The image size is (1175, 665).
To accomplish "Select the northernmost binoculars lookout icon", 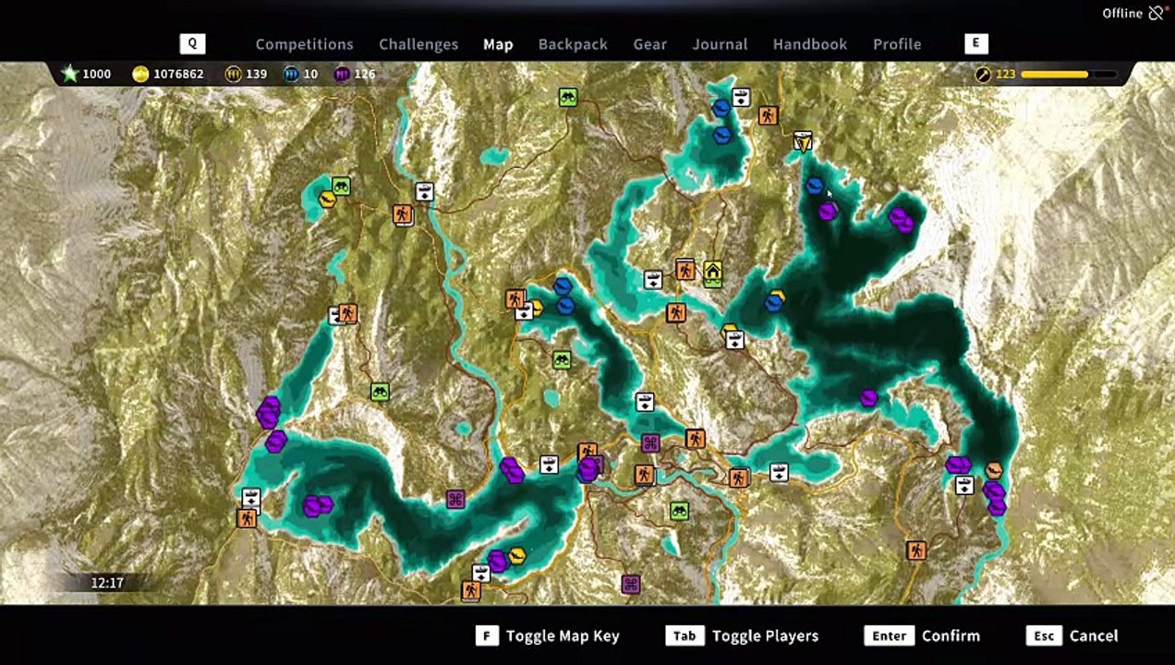I will pos(568,96).
